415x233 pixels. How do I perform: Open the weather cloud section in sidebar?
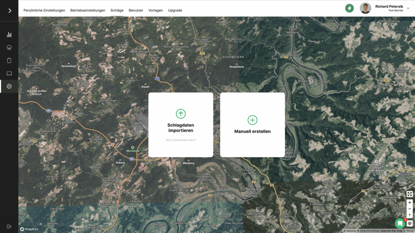pyautogui.click(x=9, y=48)
